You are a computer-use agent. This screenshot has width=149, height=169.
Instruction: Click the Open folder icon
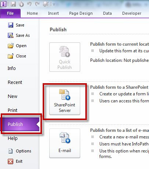(11, 46)
